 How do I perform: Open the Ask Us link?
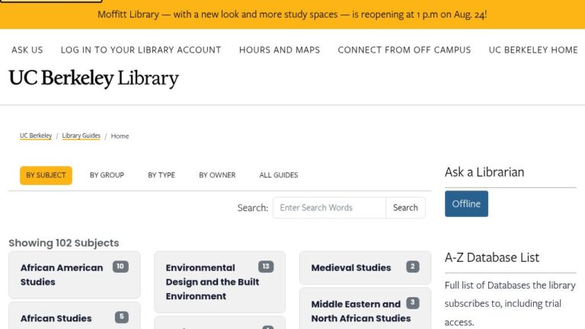click(27, 50)
